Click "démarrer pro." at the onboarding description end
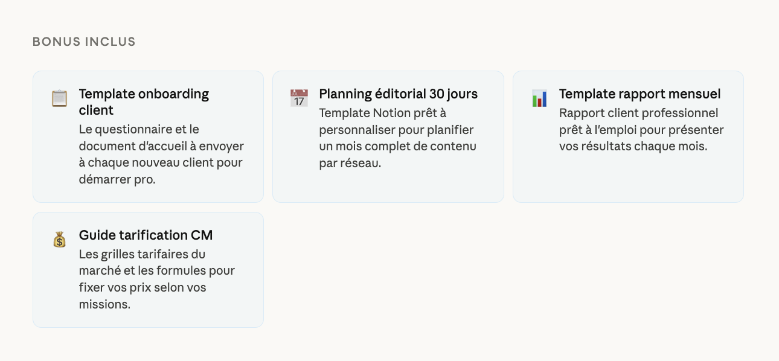This screenshot has height=361, width=779. click(117, 180)
